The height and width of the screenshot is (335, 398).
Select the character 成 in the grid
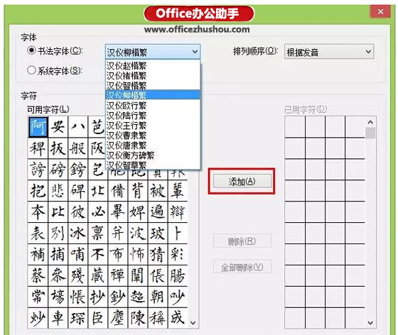(x=178, y=318)
